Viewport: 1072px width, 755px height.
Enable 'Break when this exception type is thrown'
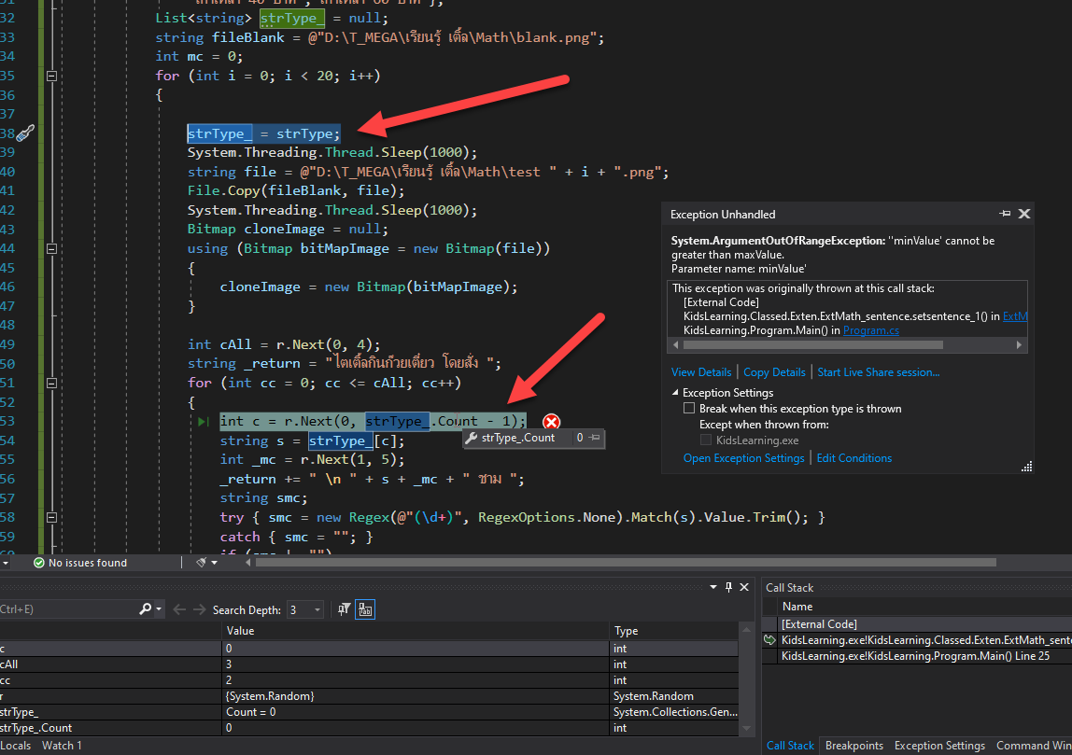click(x=690, y=409)
